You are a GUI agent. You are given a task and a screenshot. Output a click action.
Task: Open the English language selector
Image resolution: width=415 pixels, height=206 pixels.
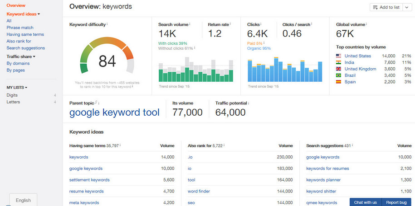(23, 200)
